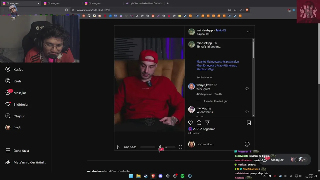Screen dimensions: 320x180
Task: Click Takip Et to follow mindsetspp
Action: 221,30
